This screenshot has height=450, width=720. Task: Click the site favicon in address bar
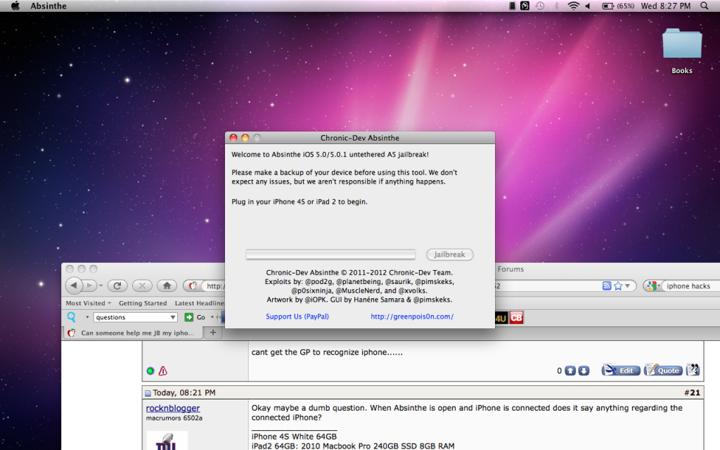(193, 286)
